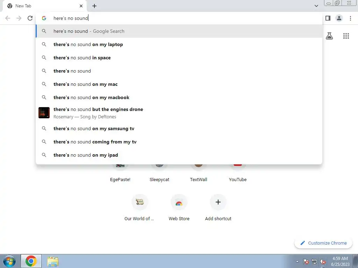Image resolution: width=358 pixels, height=268 pixels.
Task: Click the Chrome taskbar icon
Action: coord(31,261)
